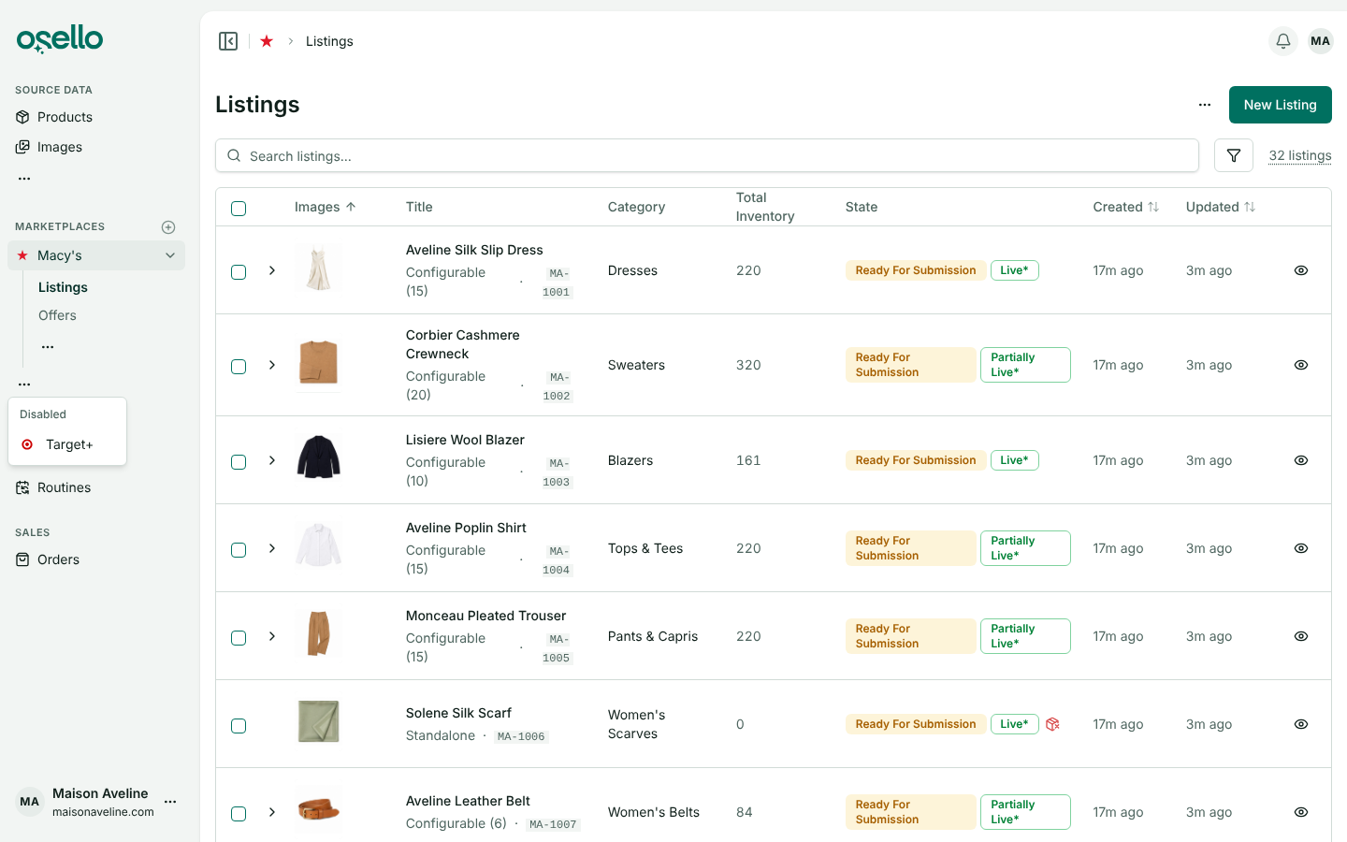Expand the Aveline Poplin Shirt row

coord(272,548)
